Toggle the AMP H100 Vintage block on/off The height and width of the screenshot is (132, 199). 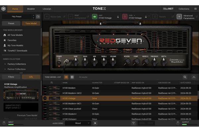pyautogui.click(x=95, y=16)
